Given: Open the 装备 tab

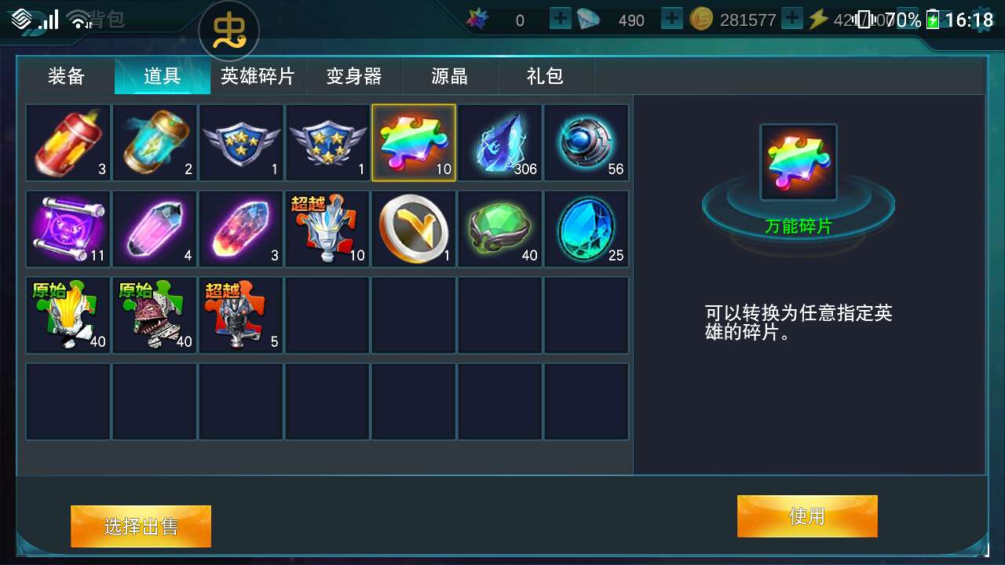Looking at the screenshot, I should click(67, 76).
